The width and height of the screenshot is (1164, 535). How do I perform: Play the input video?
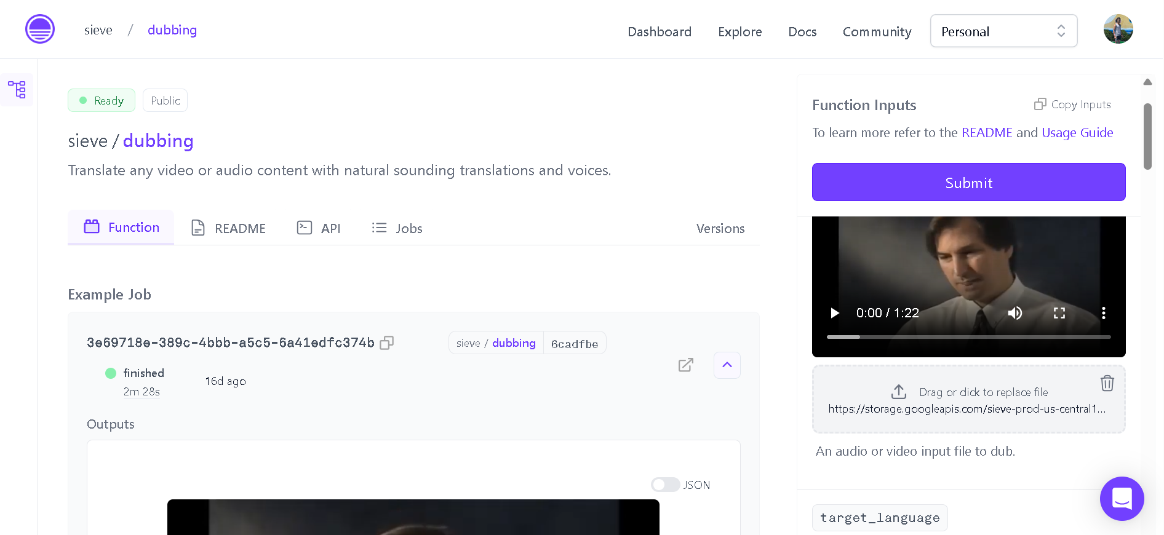click(834, 313)
